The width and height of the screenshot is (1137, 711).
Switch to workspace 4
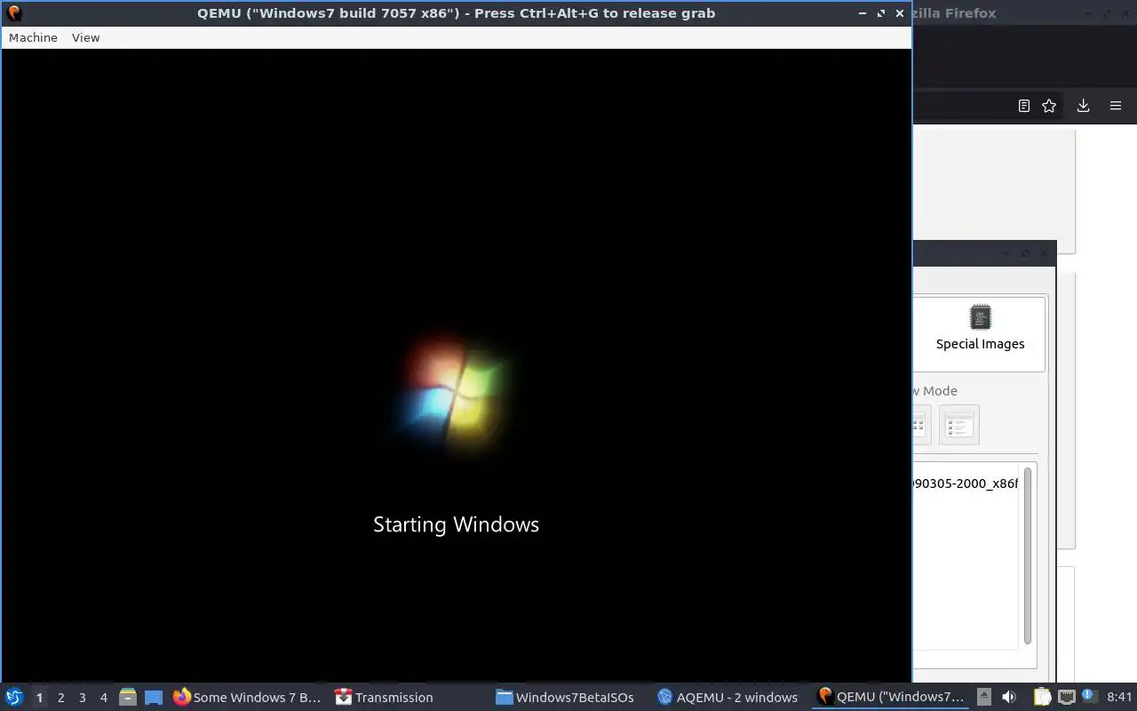point(103,698)
